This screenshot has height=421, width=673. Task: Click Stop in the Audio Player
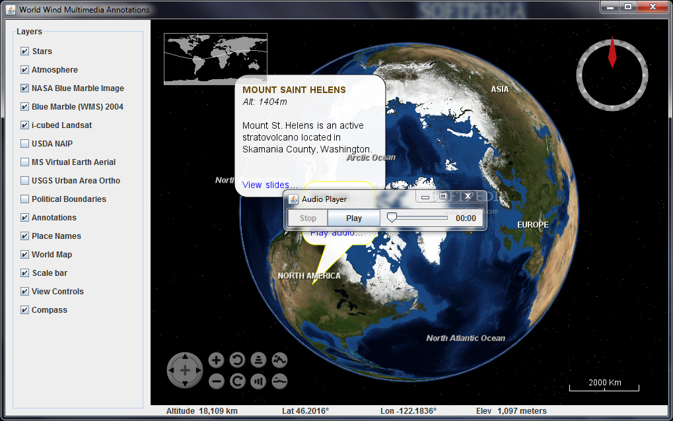[x=308, y=218]
